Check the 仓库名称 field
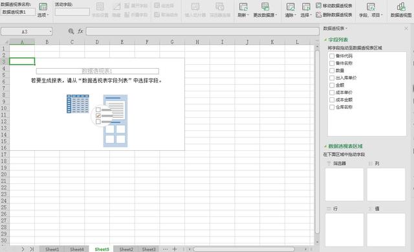Screen dimensions: 414x252 tap(332, 107)
